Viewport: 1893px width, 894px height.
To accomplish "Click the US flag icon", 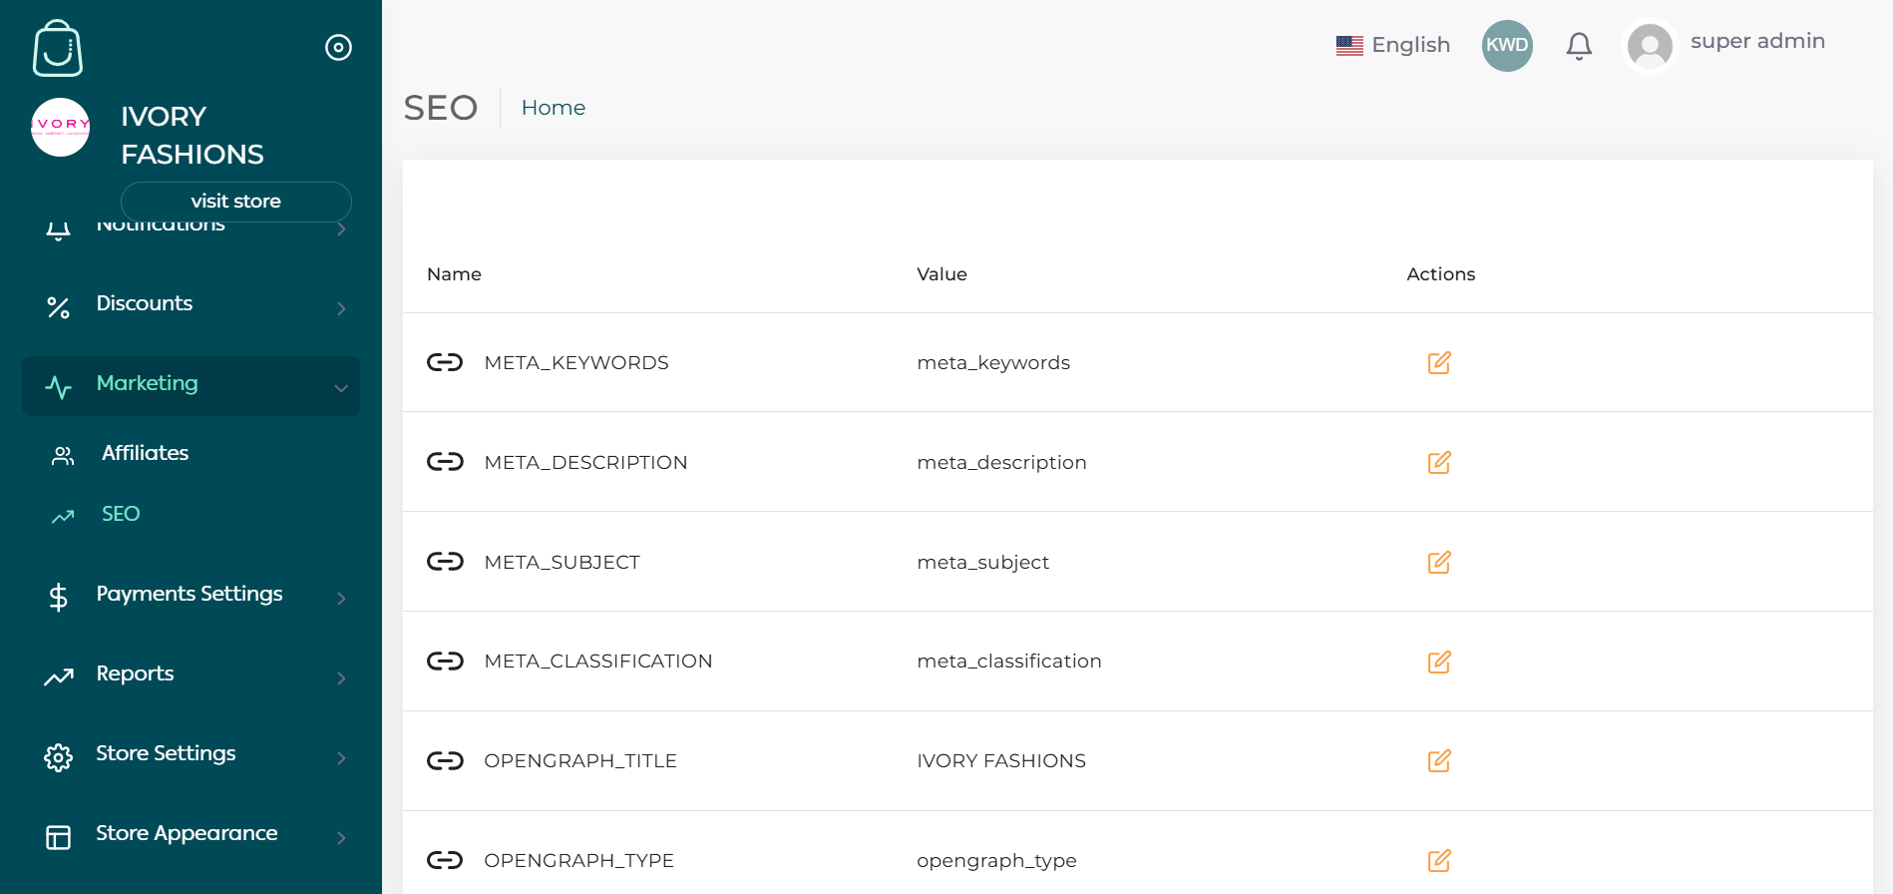I will click(x=1349, y=46).
